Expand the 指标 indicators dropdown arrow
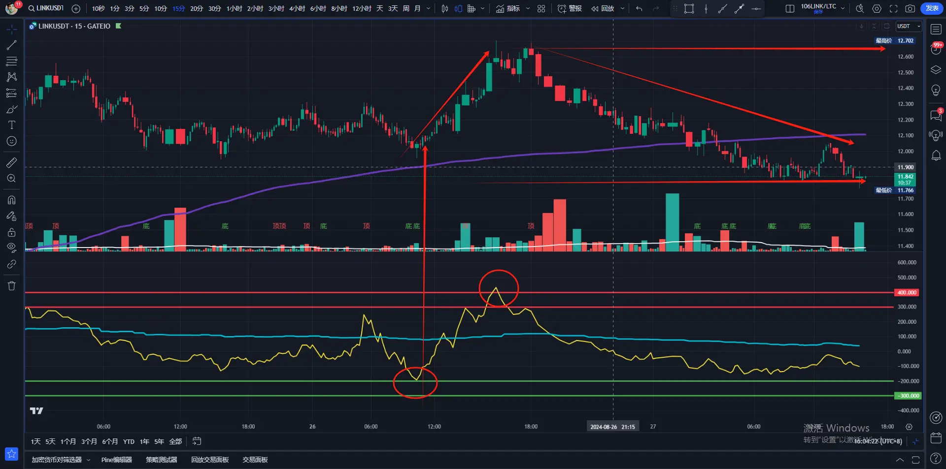This screenshot has height=469, width=946. click(x=528, y=8)
